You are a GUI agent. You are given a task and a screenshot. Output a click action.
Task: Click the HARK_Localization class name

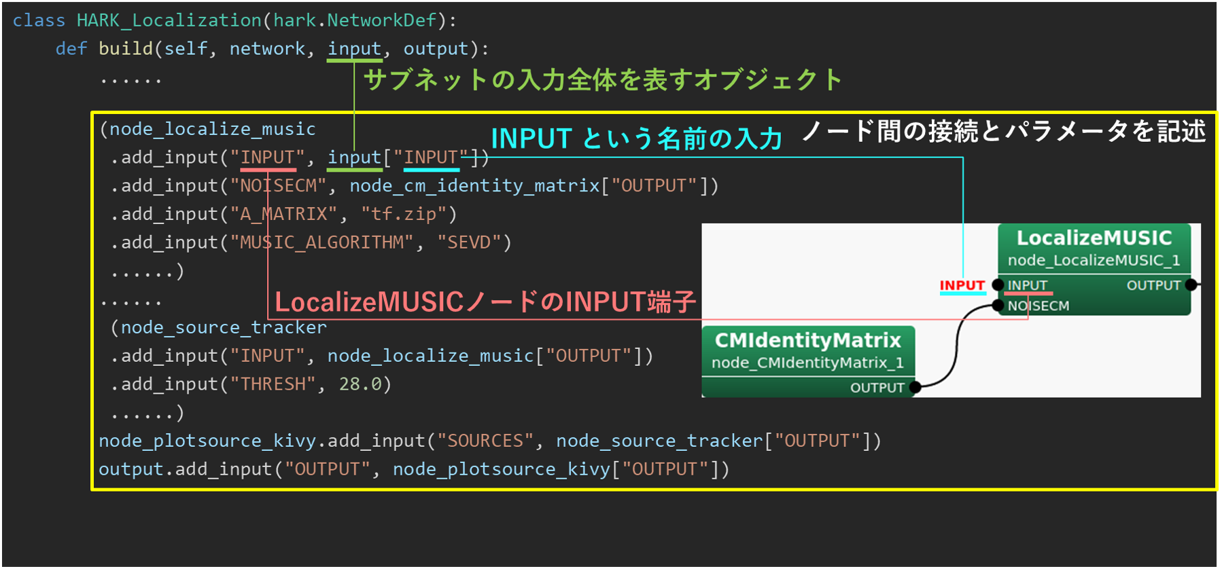169,20
